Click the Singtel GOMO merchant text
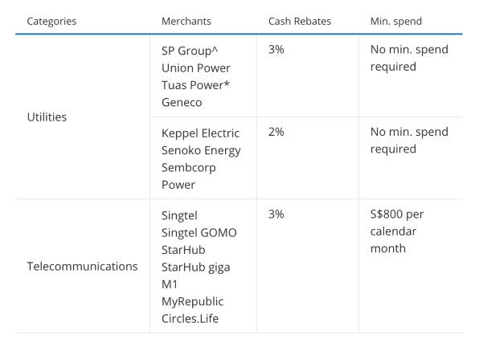This screenshot has height=343, width=483. [199, 232]
